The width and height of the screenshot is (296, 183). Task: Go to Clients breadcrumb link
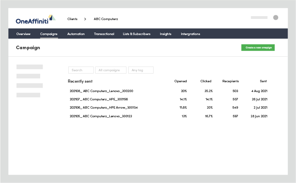tap(72, 19)
